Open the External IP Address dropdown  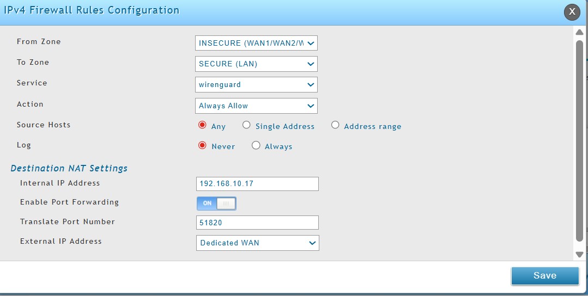257,243
